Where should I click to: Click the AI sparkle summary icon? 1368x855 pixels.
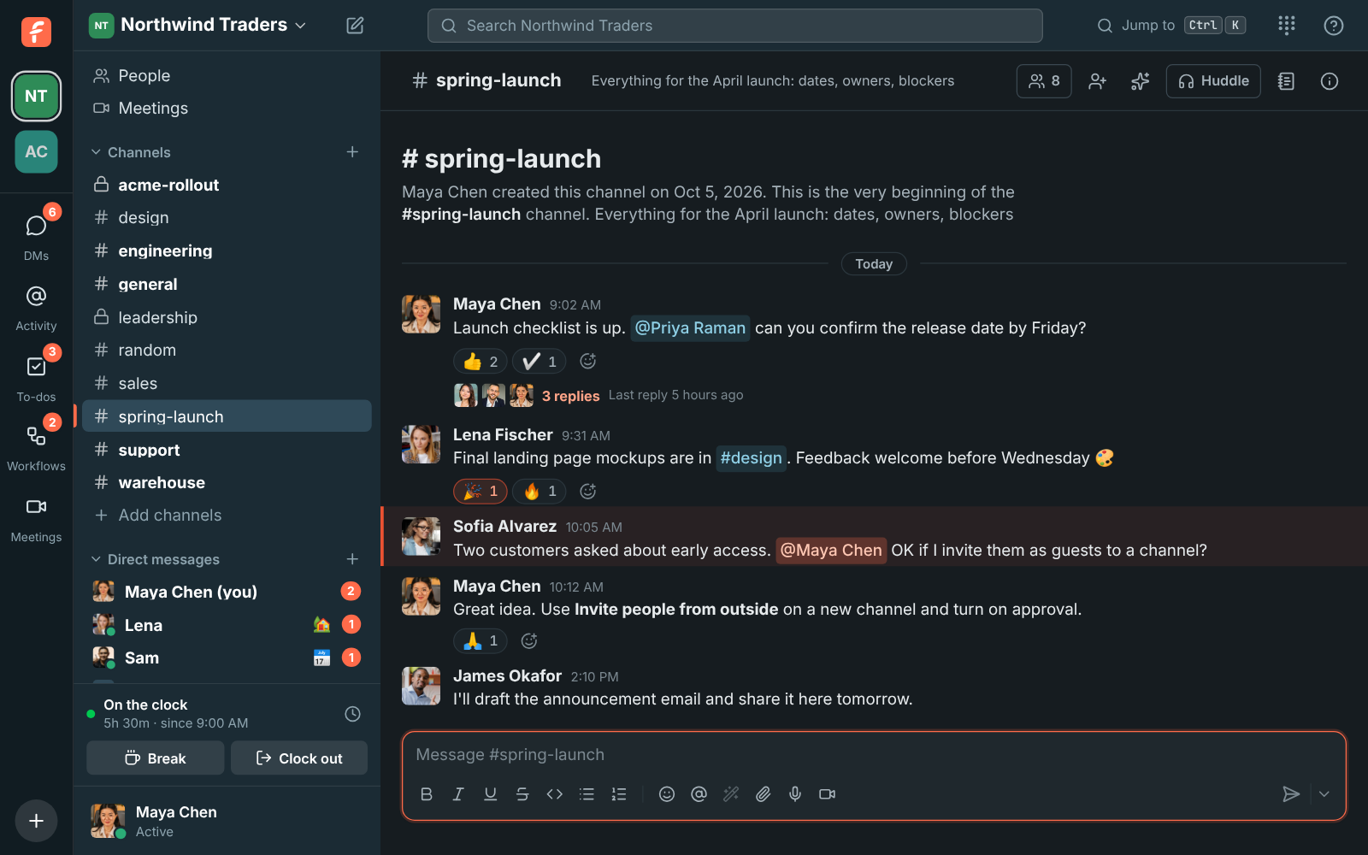[1140, 81]
